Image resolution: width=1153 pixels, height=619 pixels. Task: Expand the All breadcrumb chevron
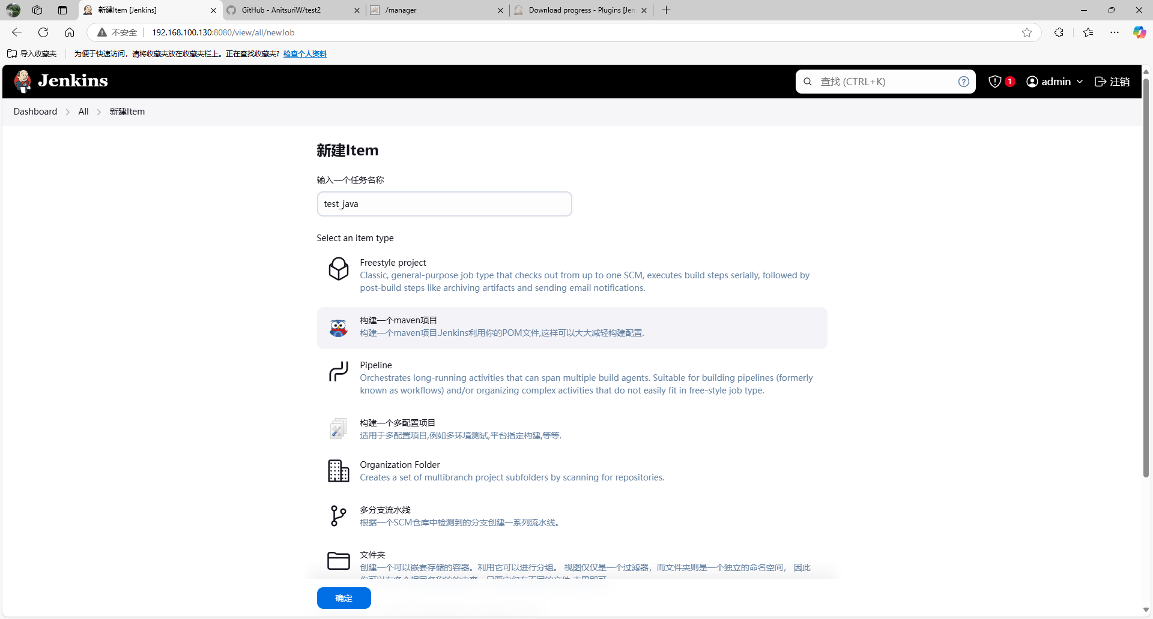pos(99,112)
